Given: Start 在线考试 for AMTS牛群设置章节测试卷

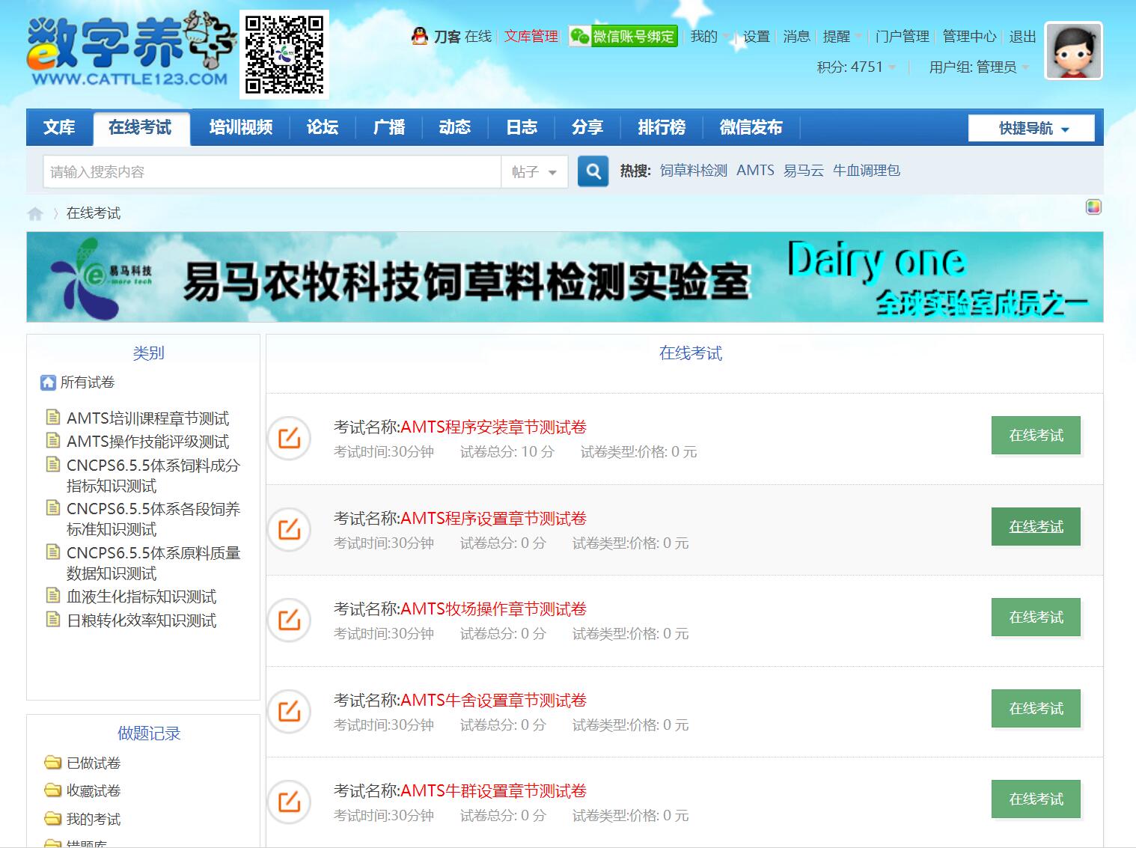Looking at the screenshot, I should point(1036,799).
